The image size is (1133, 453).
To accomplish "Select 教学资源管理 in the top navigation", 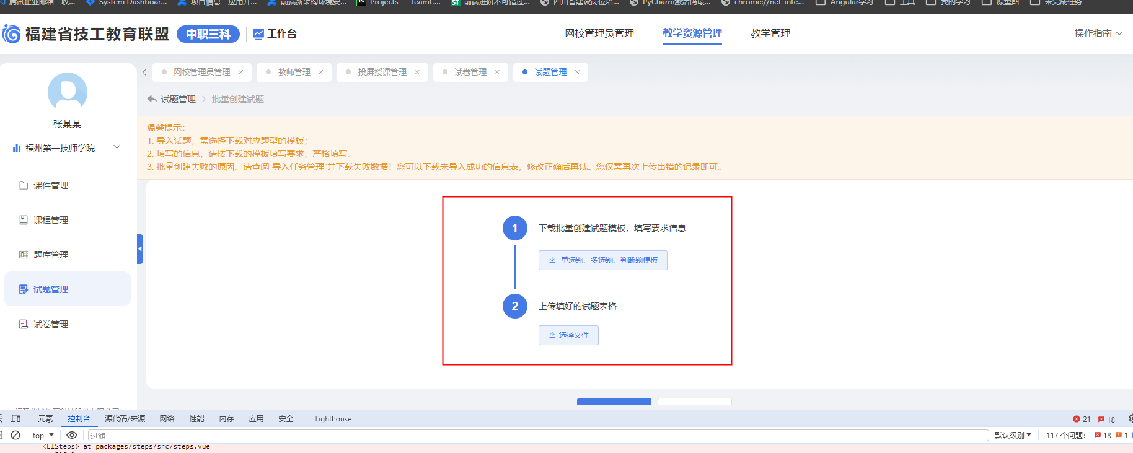I will click(692, 33).
